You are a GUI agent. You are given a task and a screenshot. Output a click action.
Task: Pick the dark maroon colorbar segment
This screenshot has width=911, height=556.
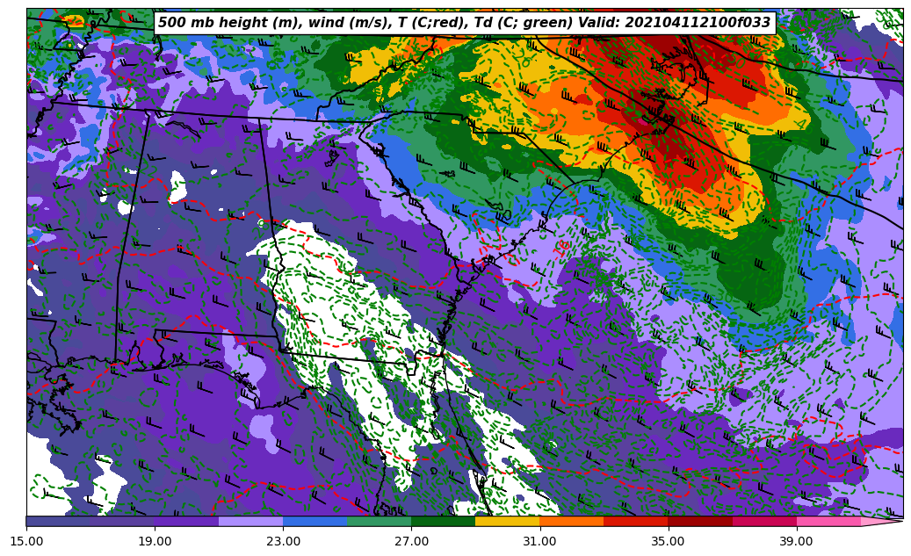coord(700,521)
